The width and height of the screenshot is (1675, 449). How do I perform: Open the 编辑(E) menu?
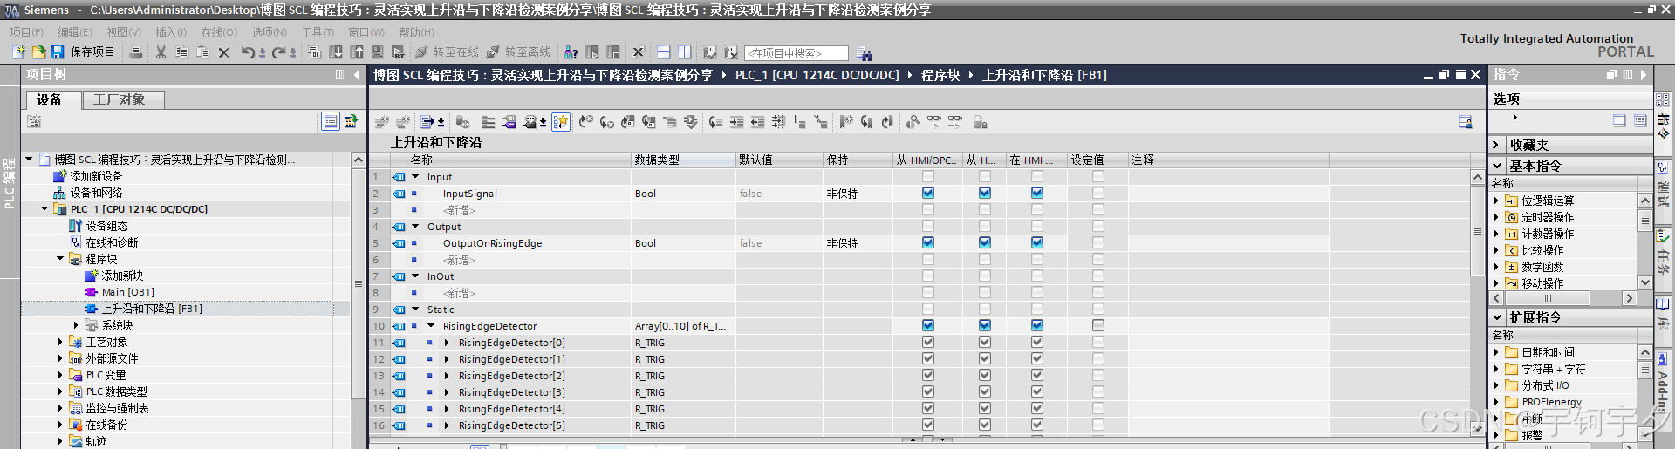coord(75,32)
